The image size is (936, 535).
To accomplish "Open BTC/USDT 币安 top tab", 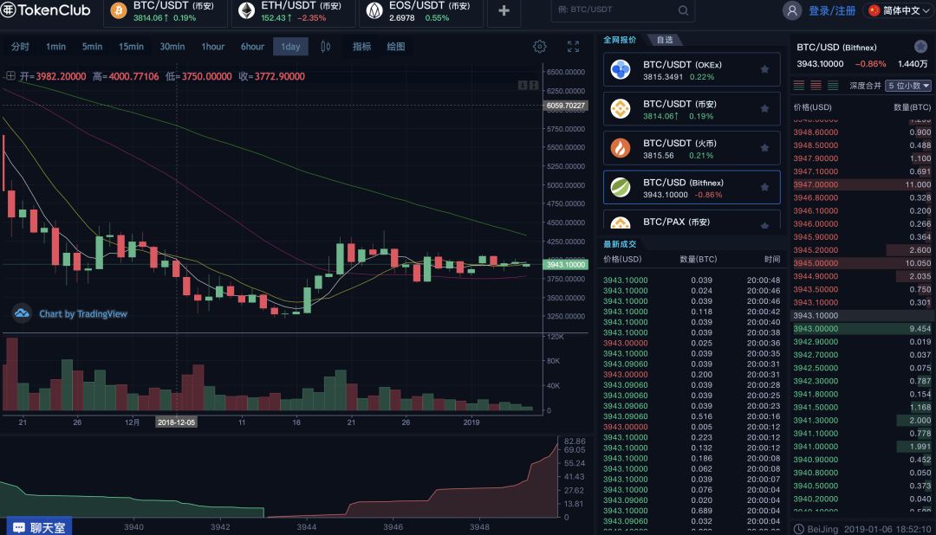I will 166,12.
